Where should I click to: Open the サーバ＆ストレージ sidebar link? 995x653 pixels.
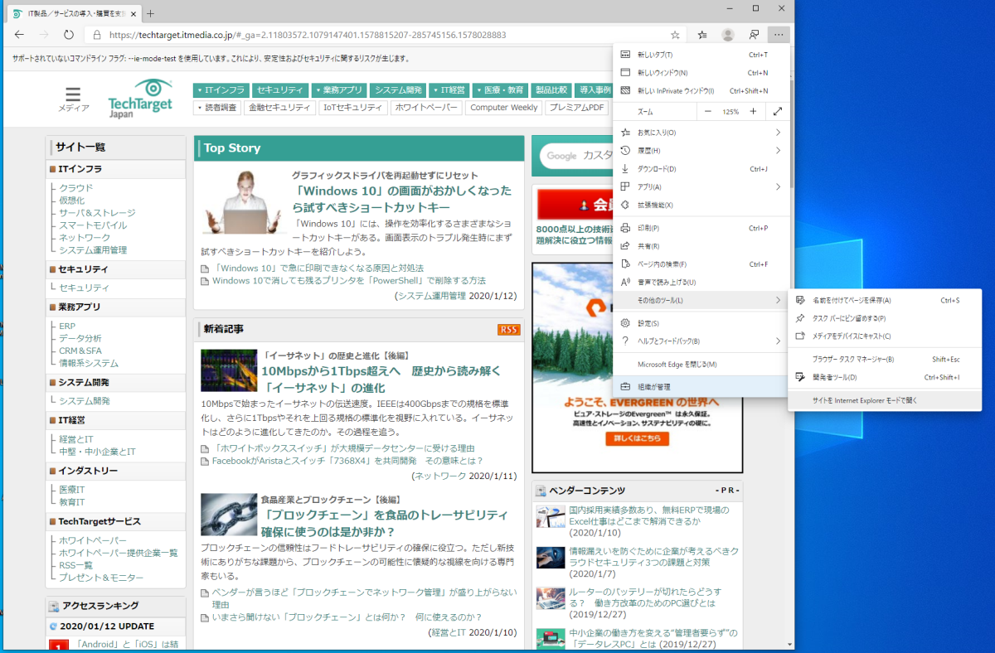coord(96,212)
